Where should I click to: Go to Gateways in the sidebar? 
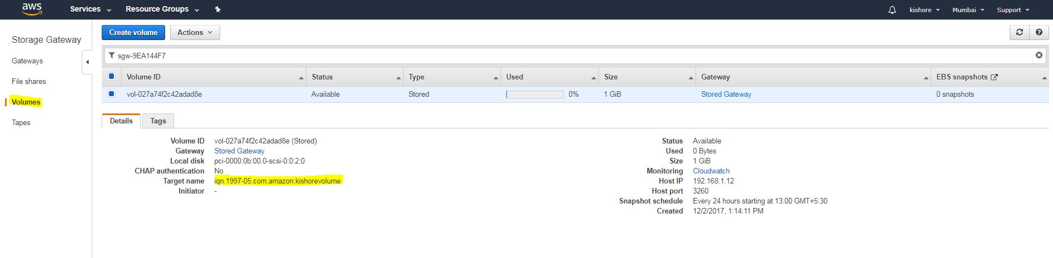point(27,61)
